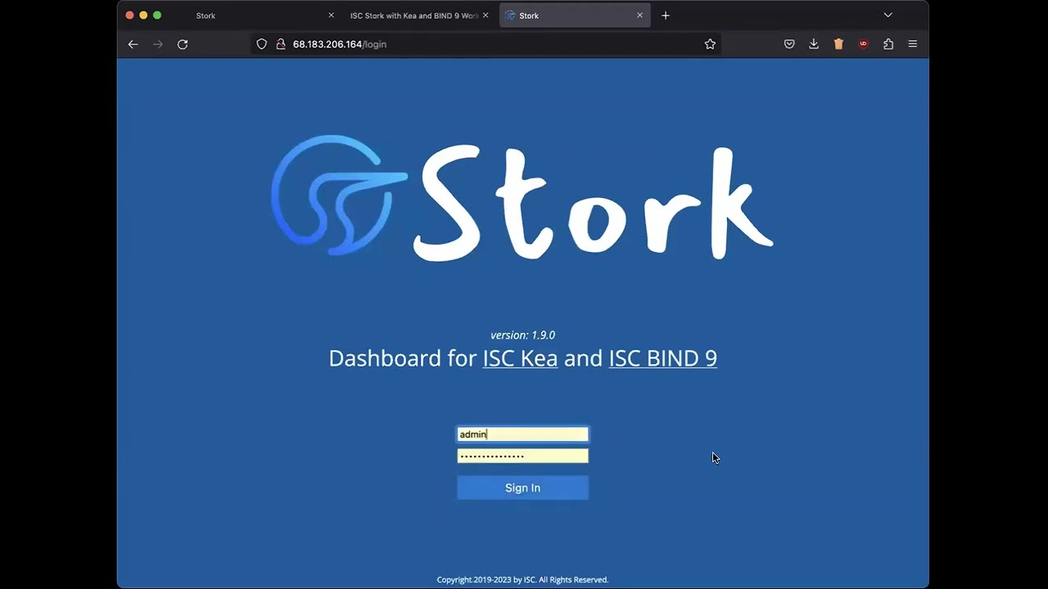The height and width of the screenshot is (589, 1048).
Task: Click the green macOS fullscreen window button
Action: (157, 16)
